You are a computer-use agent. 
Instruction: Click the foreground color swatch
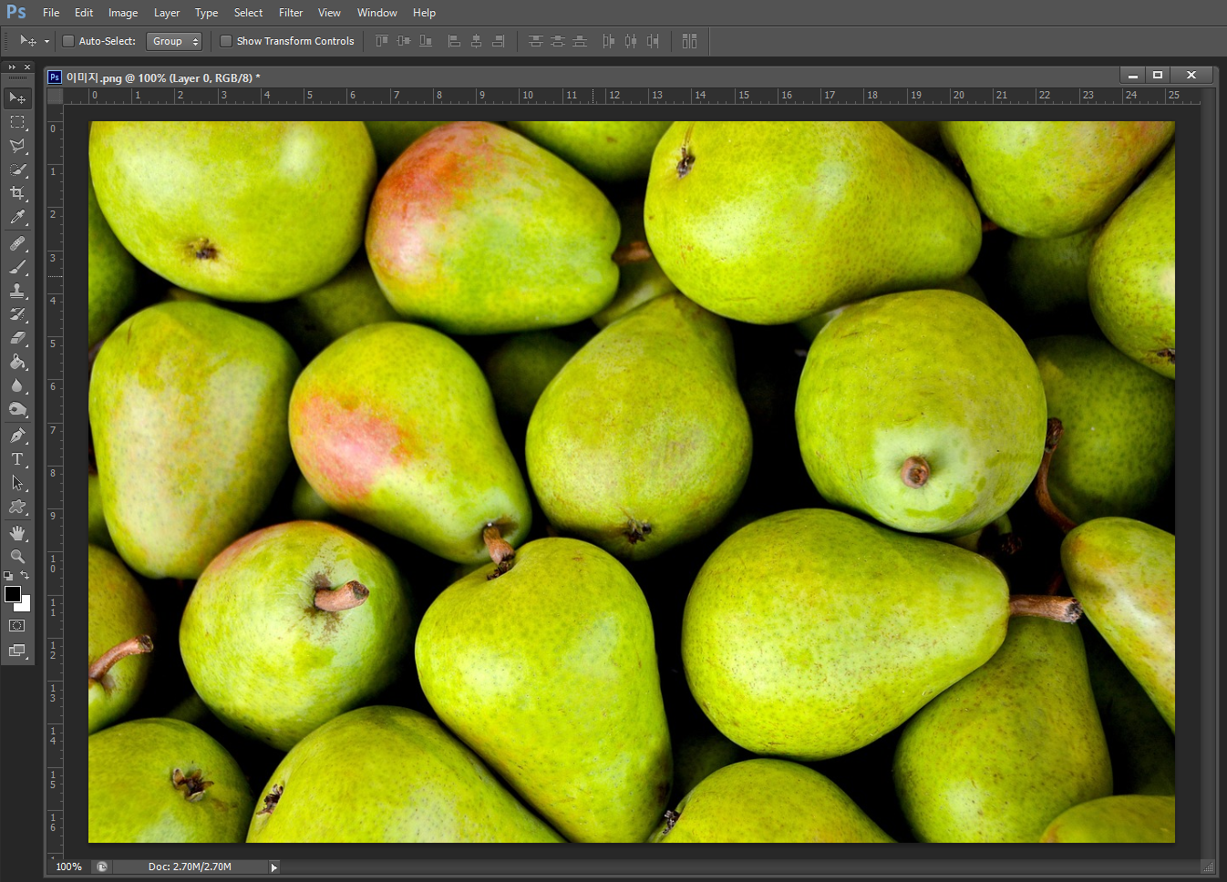click(x=12, y=594)
